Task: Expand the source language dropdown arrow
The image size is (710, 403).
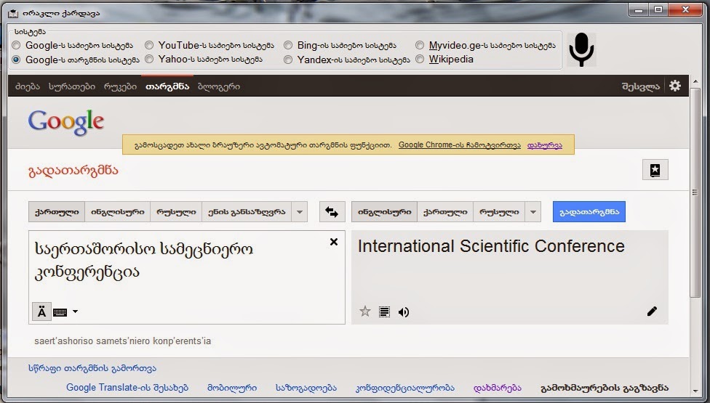Action: coord(299,212)
